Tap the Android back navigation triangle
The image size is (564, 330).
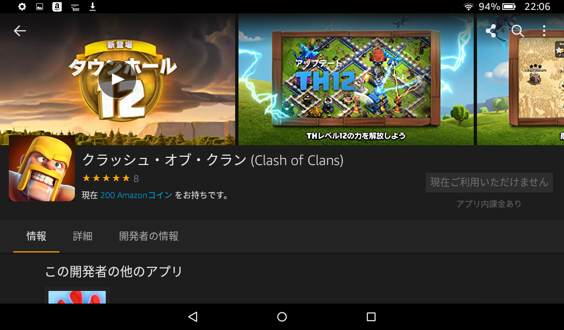coord(193,317)
